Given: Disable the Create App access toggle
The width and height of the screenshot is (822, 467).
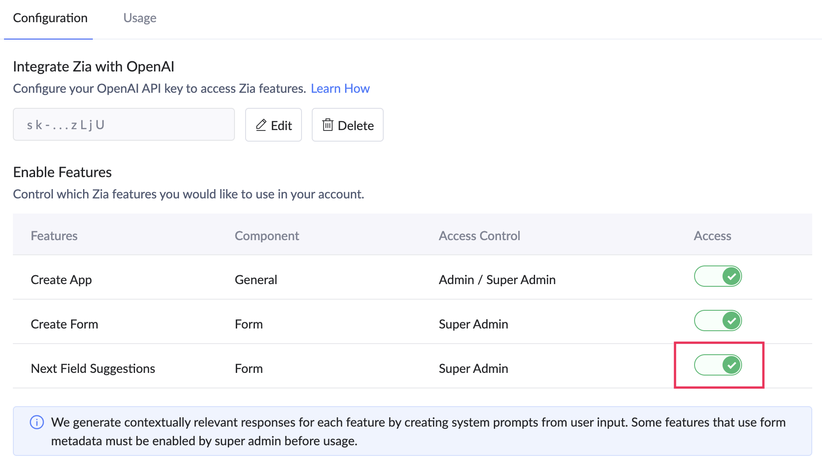Looking at the screenshot, I should tap(718, 276).
